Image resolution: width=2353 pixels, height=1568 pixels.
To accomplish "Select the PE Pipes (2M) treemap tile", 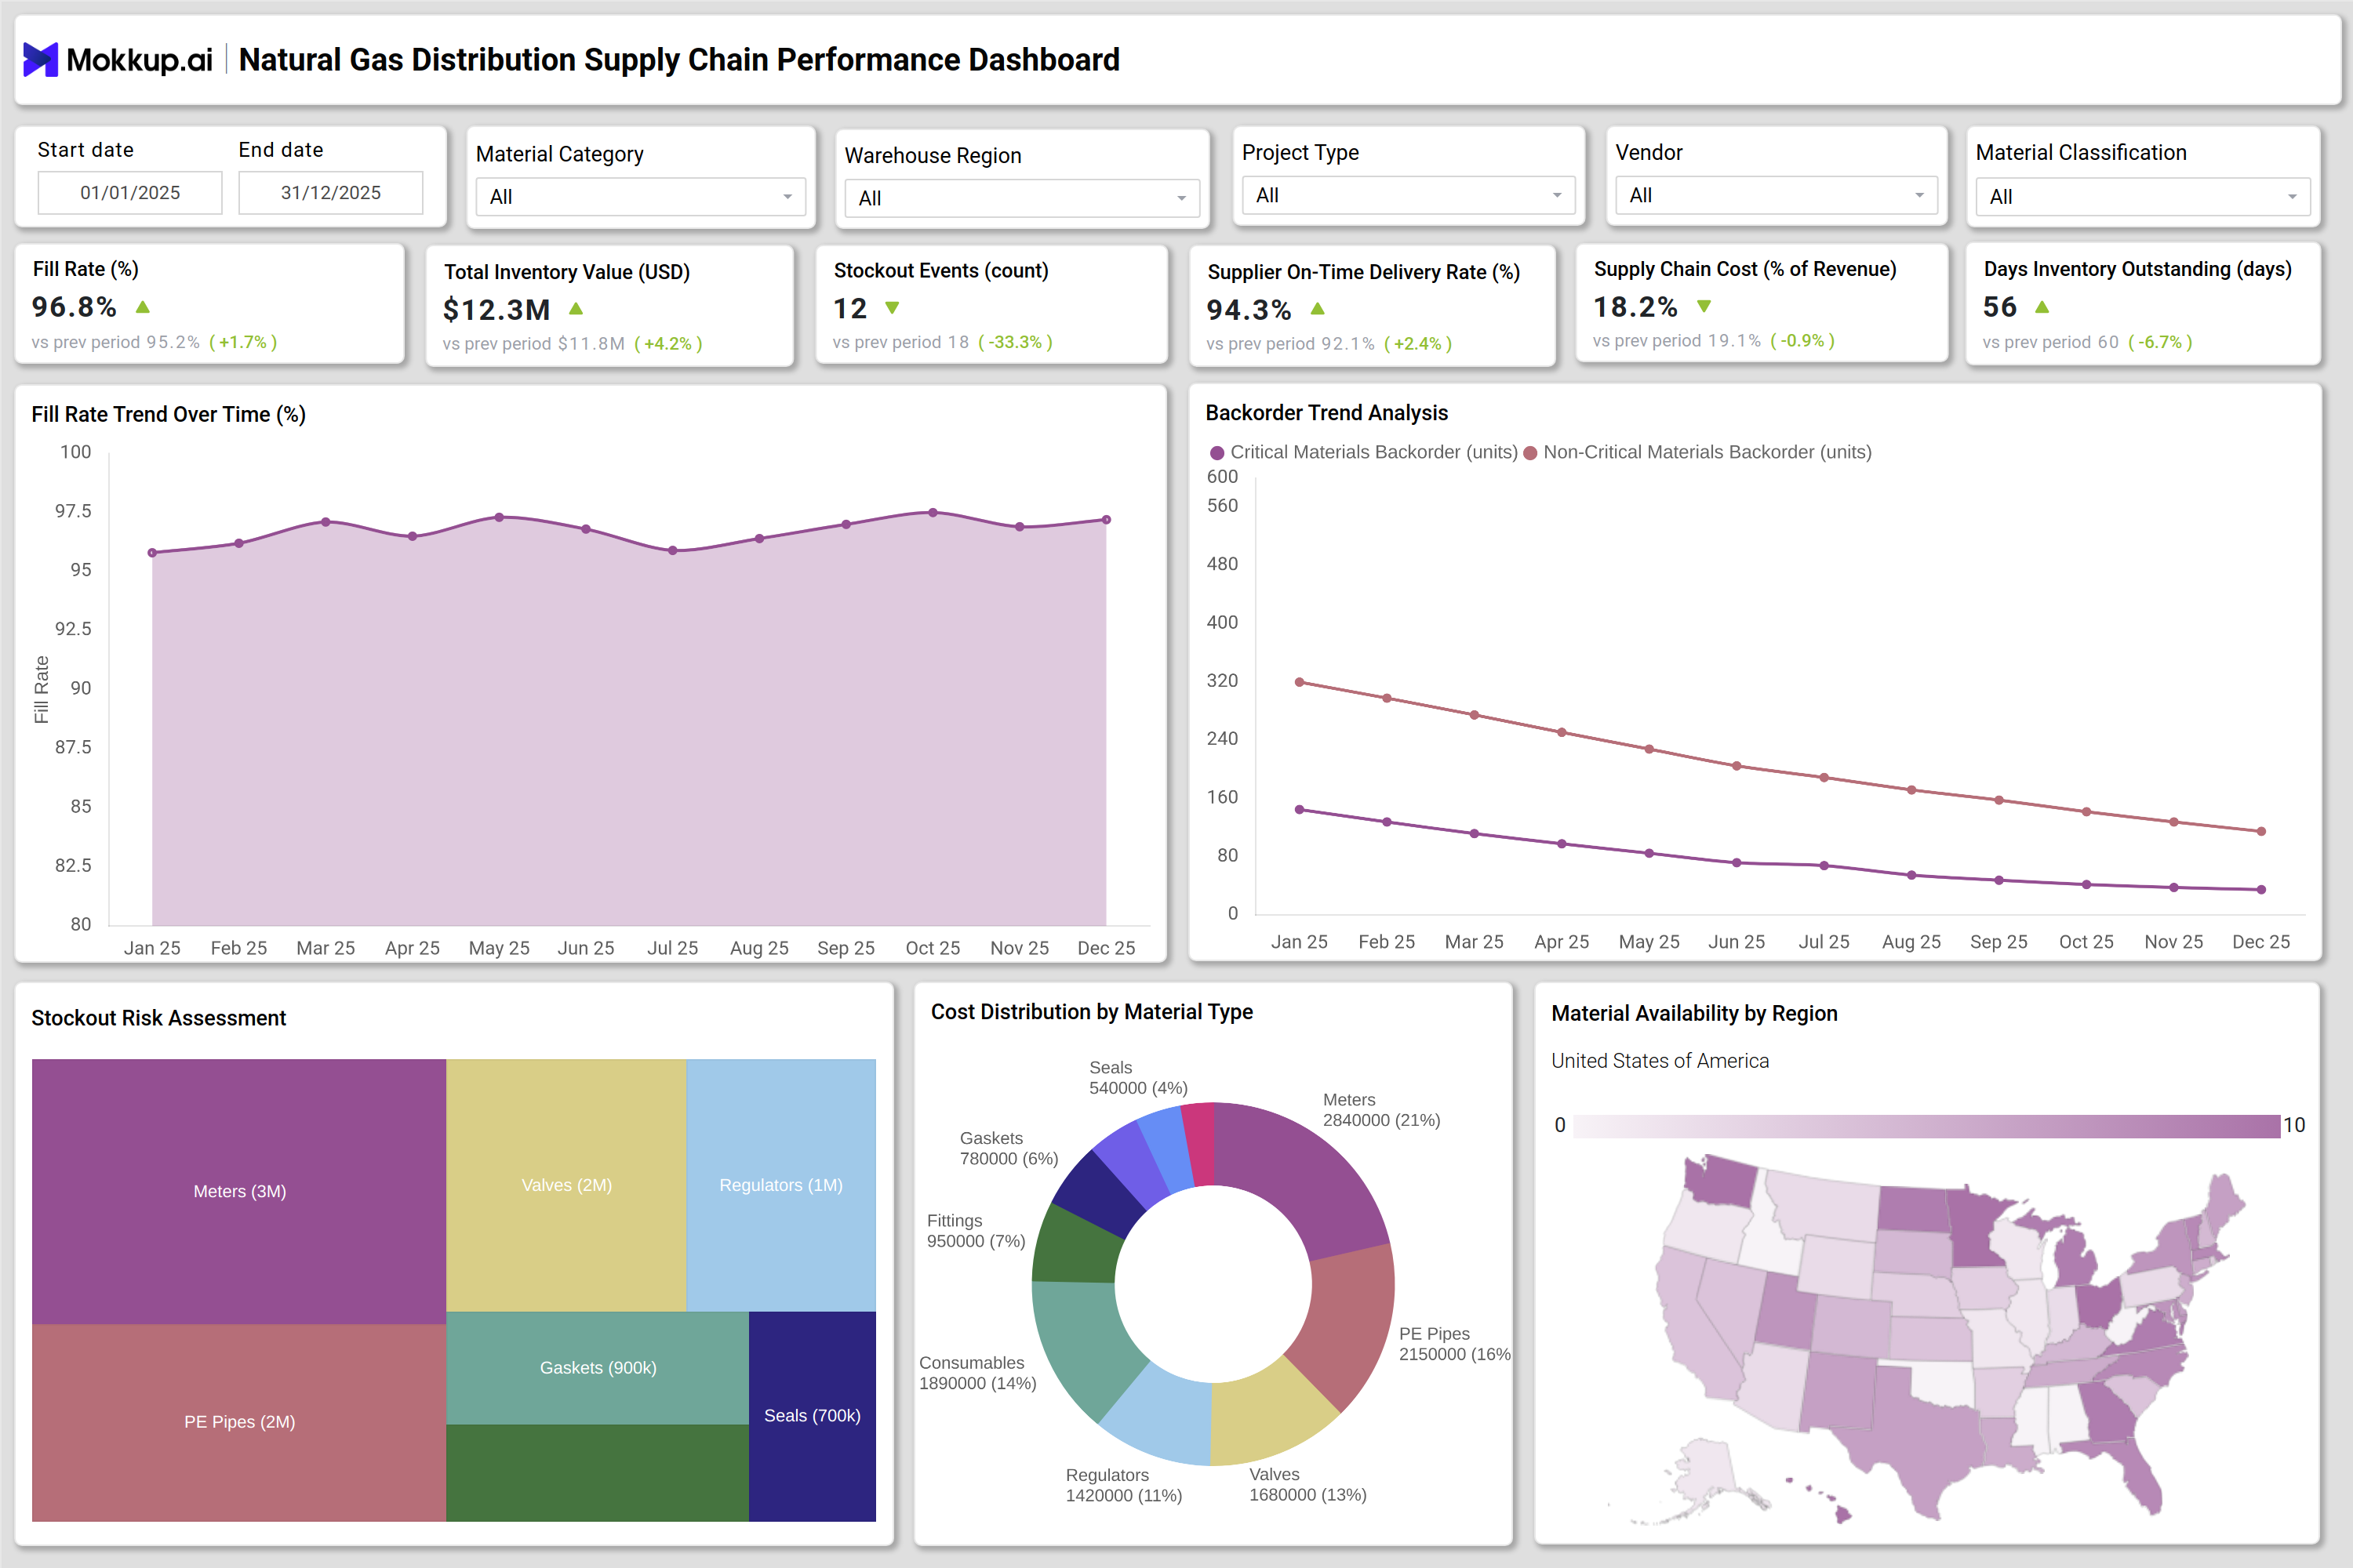I will tap(239, 1422).
